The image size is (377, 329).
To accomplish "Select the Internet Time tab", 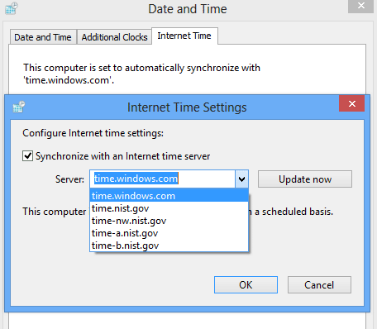I will tap(184, 36).
